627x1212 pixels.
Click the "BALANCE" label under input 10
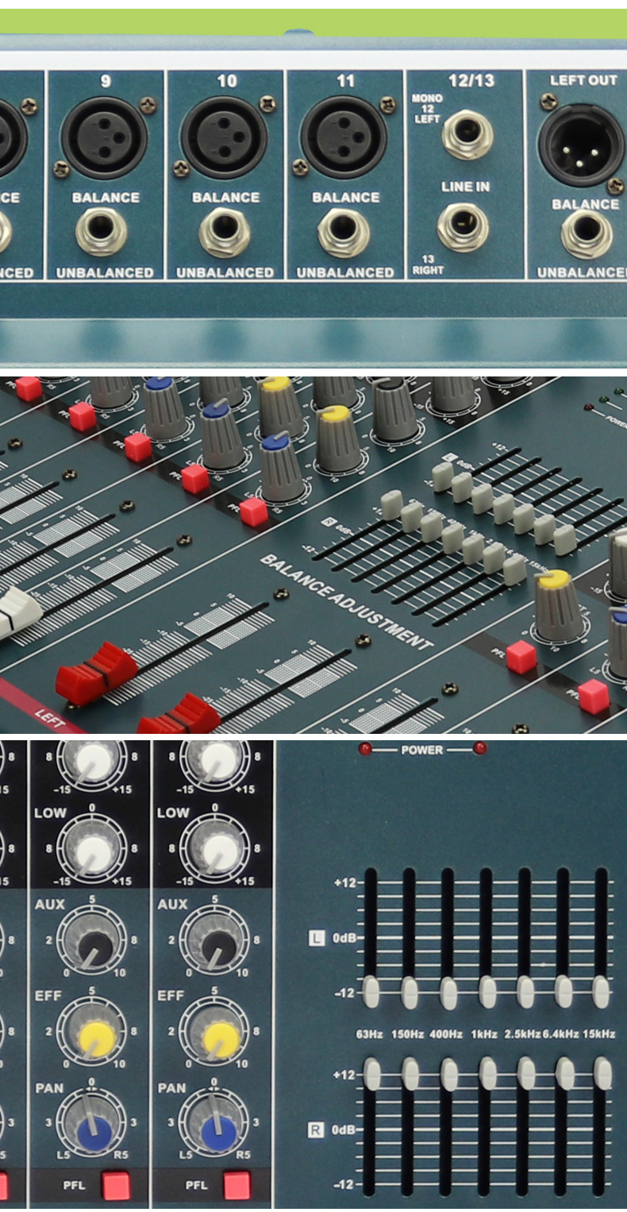coord(225,197)
